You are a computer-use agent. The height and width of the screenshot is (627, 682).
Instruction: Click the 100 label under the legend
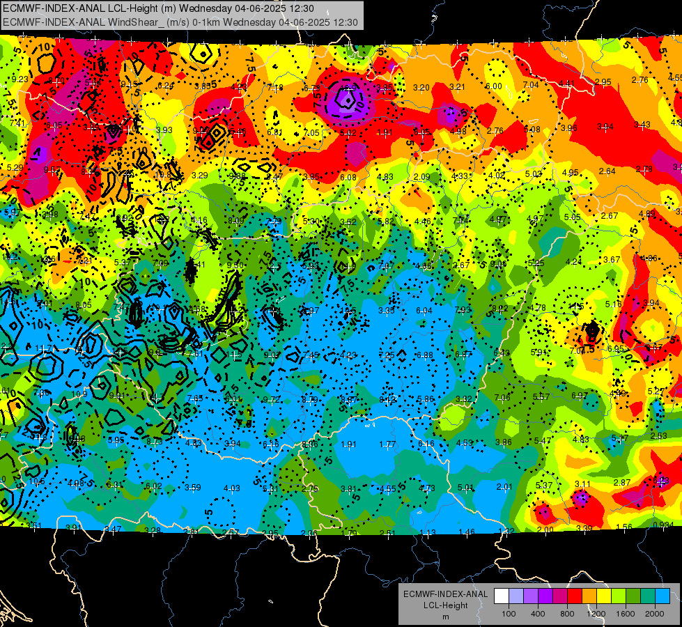pos(509,614)
